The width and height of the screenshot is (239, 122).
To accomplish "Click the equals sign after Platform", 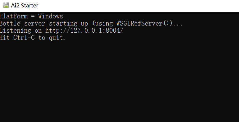I will (33, 16).
